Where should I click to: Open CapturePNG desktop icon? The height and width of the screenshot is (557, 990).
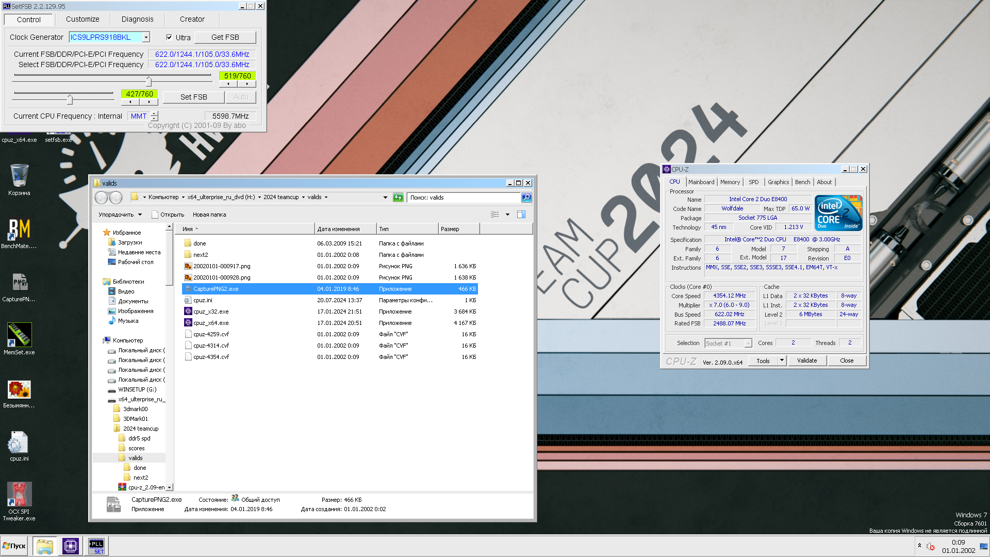[19, 286]
